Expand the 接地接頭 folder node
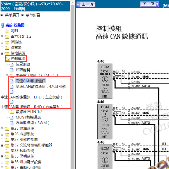The height and width of the screenshot is (169, 169). click(2, 53)
